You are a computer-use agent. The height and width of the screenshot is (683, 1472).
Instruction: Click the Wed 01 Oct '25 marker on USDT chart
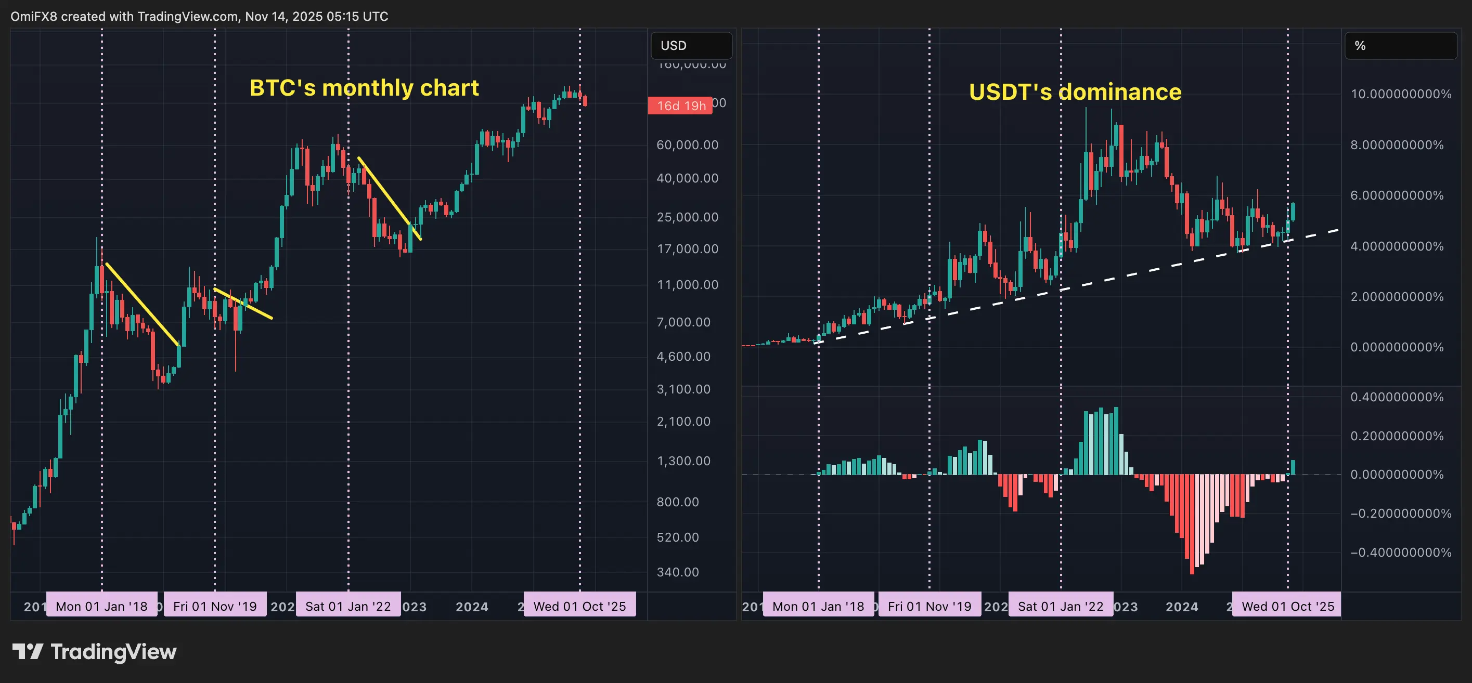[x=1287, y=606]
